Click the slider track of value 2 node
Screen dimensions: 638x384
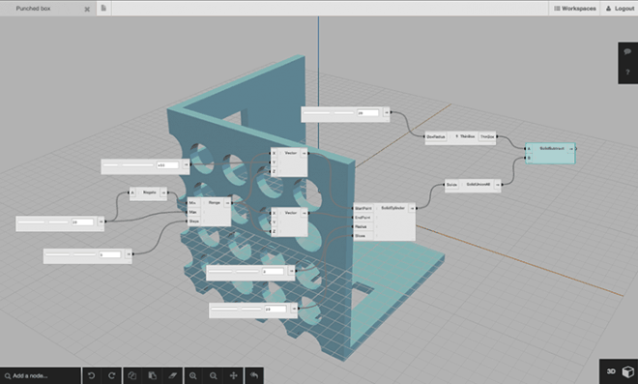(x=234, y=271)
